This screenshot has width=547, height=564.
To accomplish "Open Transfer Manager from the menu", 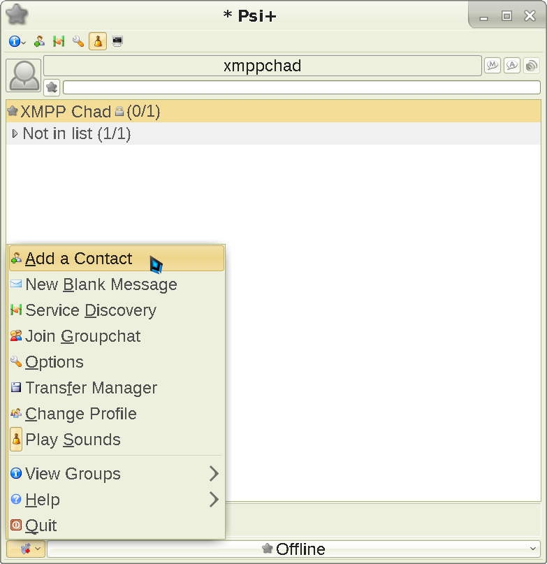I will click(x=91, y=388).
